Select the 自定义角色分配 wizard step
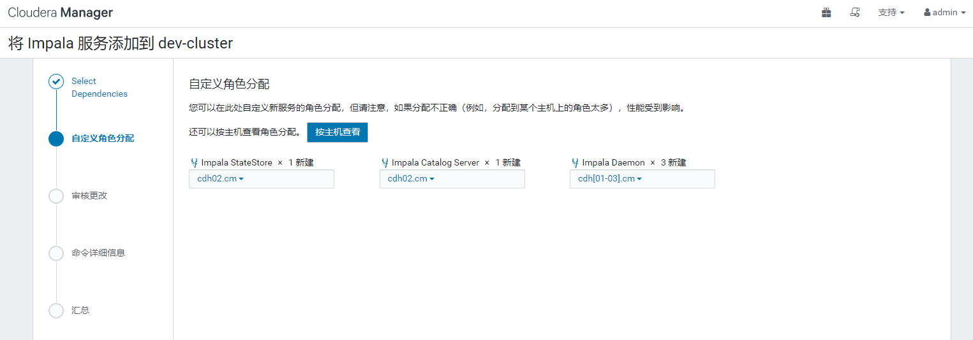The height and width of the screenshot is (340, 973). coord(103,138)
